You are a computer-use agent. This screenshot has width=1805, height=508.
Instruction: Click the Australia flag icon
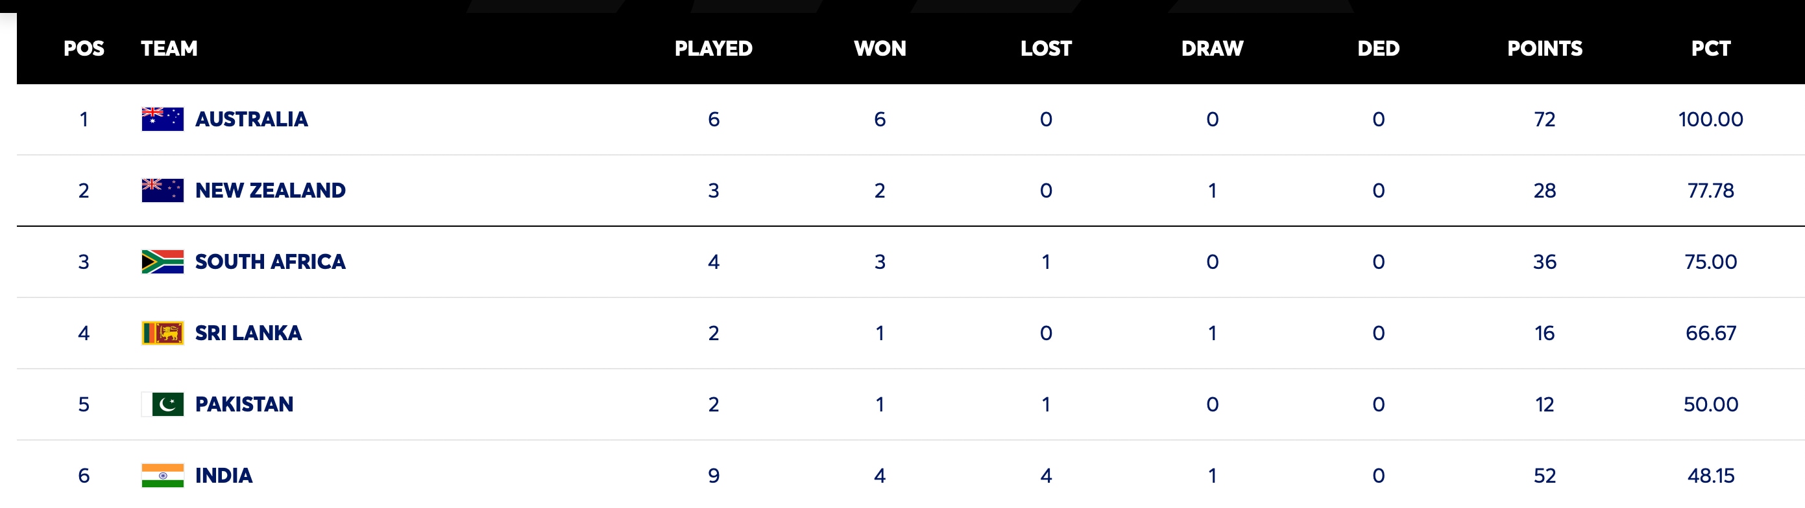click(163, 119)
